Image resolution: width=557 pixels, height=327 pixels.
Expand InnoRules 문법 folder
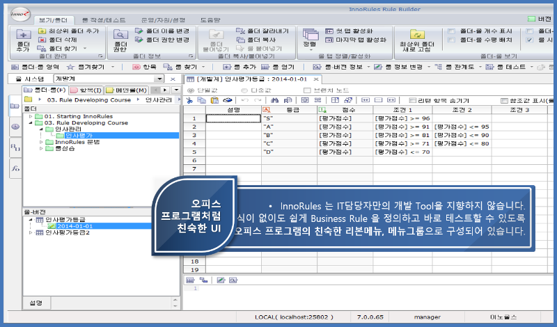(41, 142)
